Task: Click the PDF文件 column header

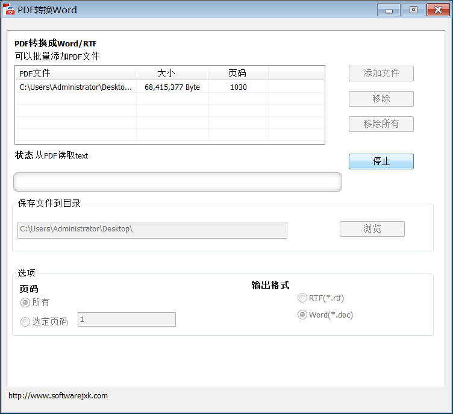Action: [75, 73]
